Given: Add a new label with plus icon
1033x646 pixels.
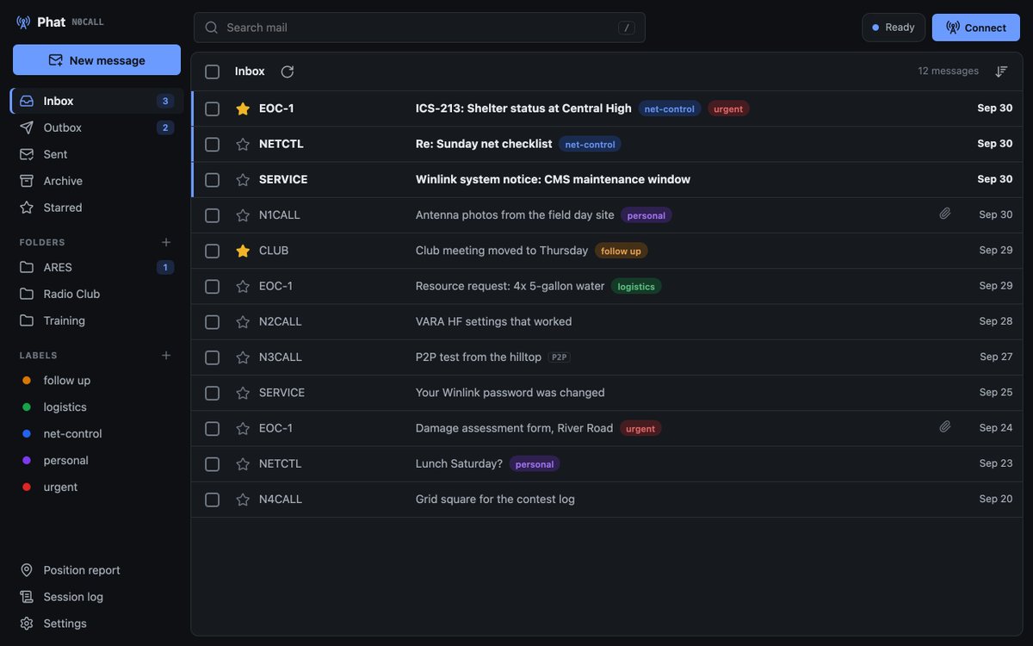Looking at the screenshot, I should click(x=166, y=355).
